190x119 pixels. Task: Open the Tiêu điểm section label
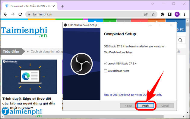11,52
